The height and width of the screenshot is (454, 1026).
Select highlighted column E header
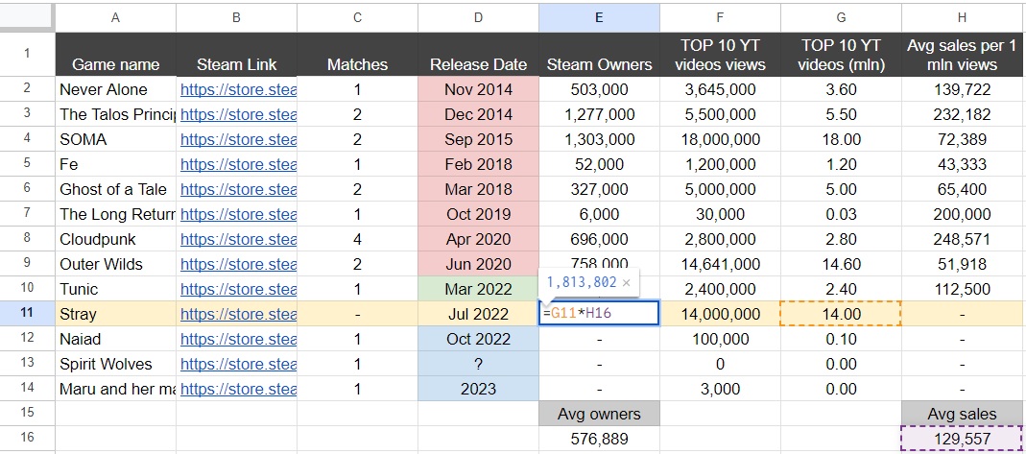coord(599,17)
